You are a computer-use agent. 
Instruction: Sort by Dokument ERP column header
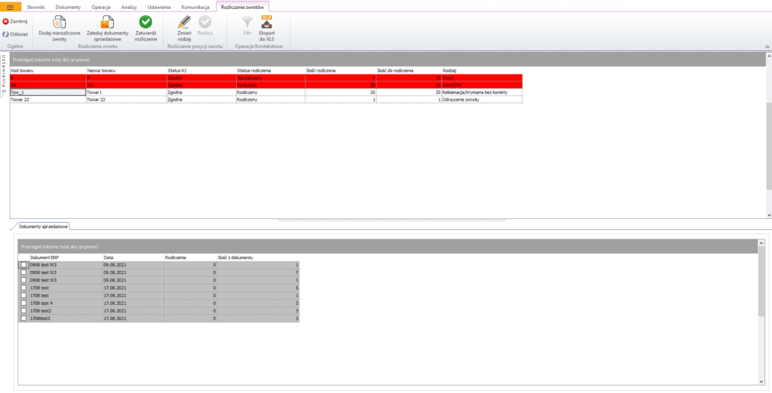[x=65, y=257]
